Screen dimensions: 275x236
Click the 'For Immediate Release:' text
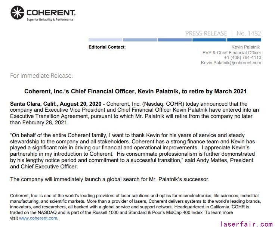point(41,76)
